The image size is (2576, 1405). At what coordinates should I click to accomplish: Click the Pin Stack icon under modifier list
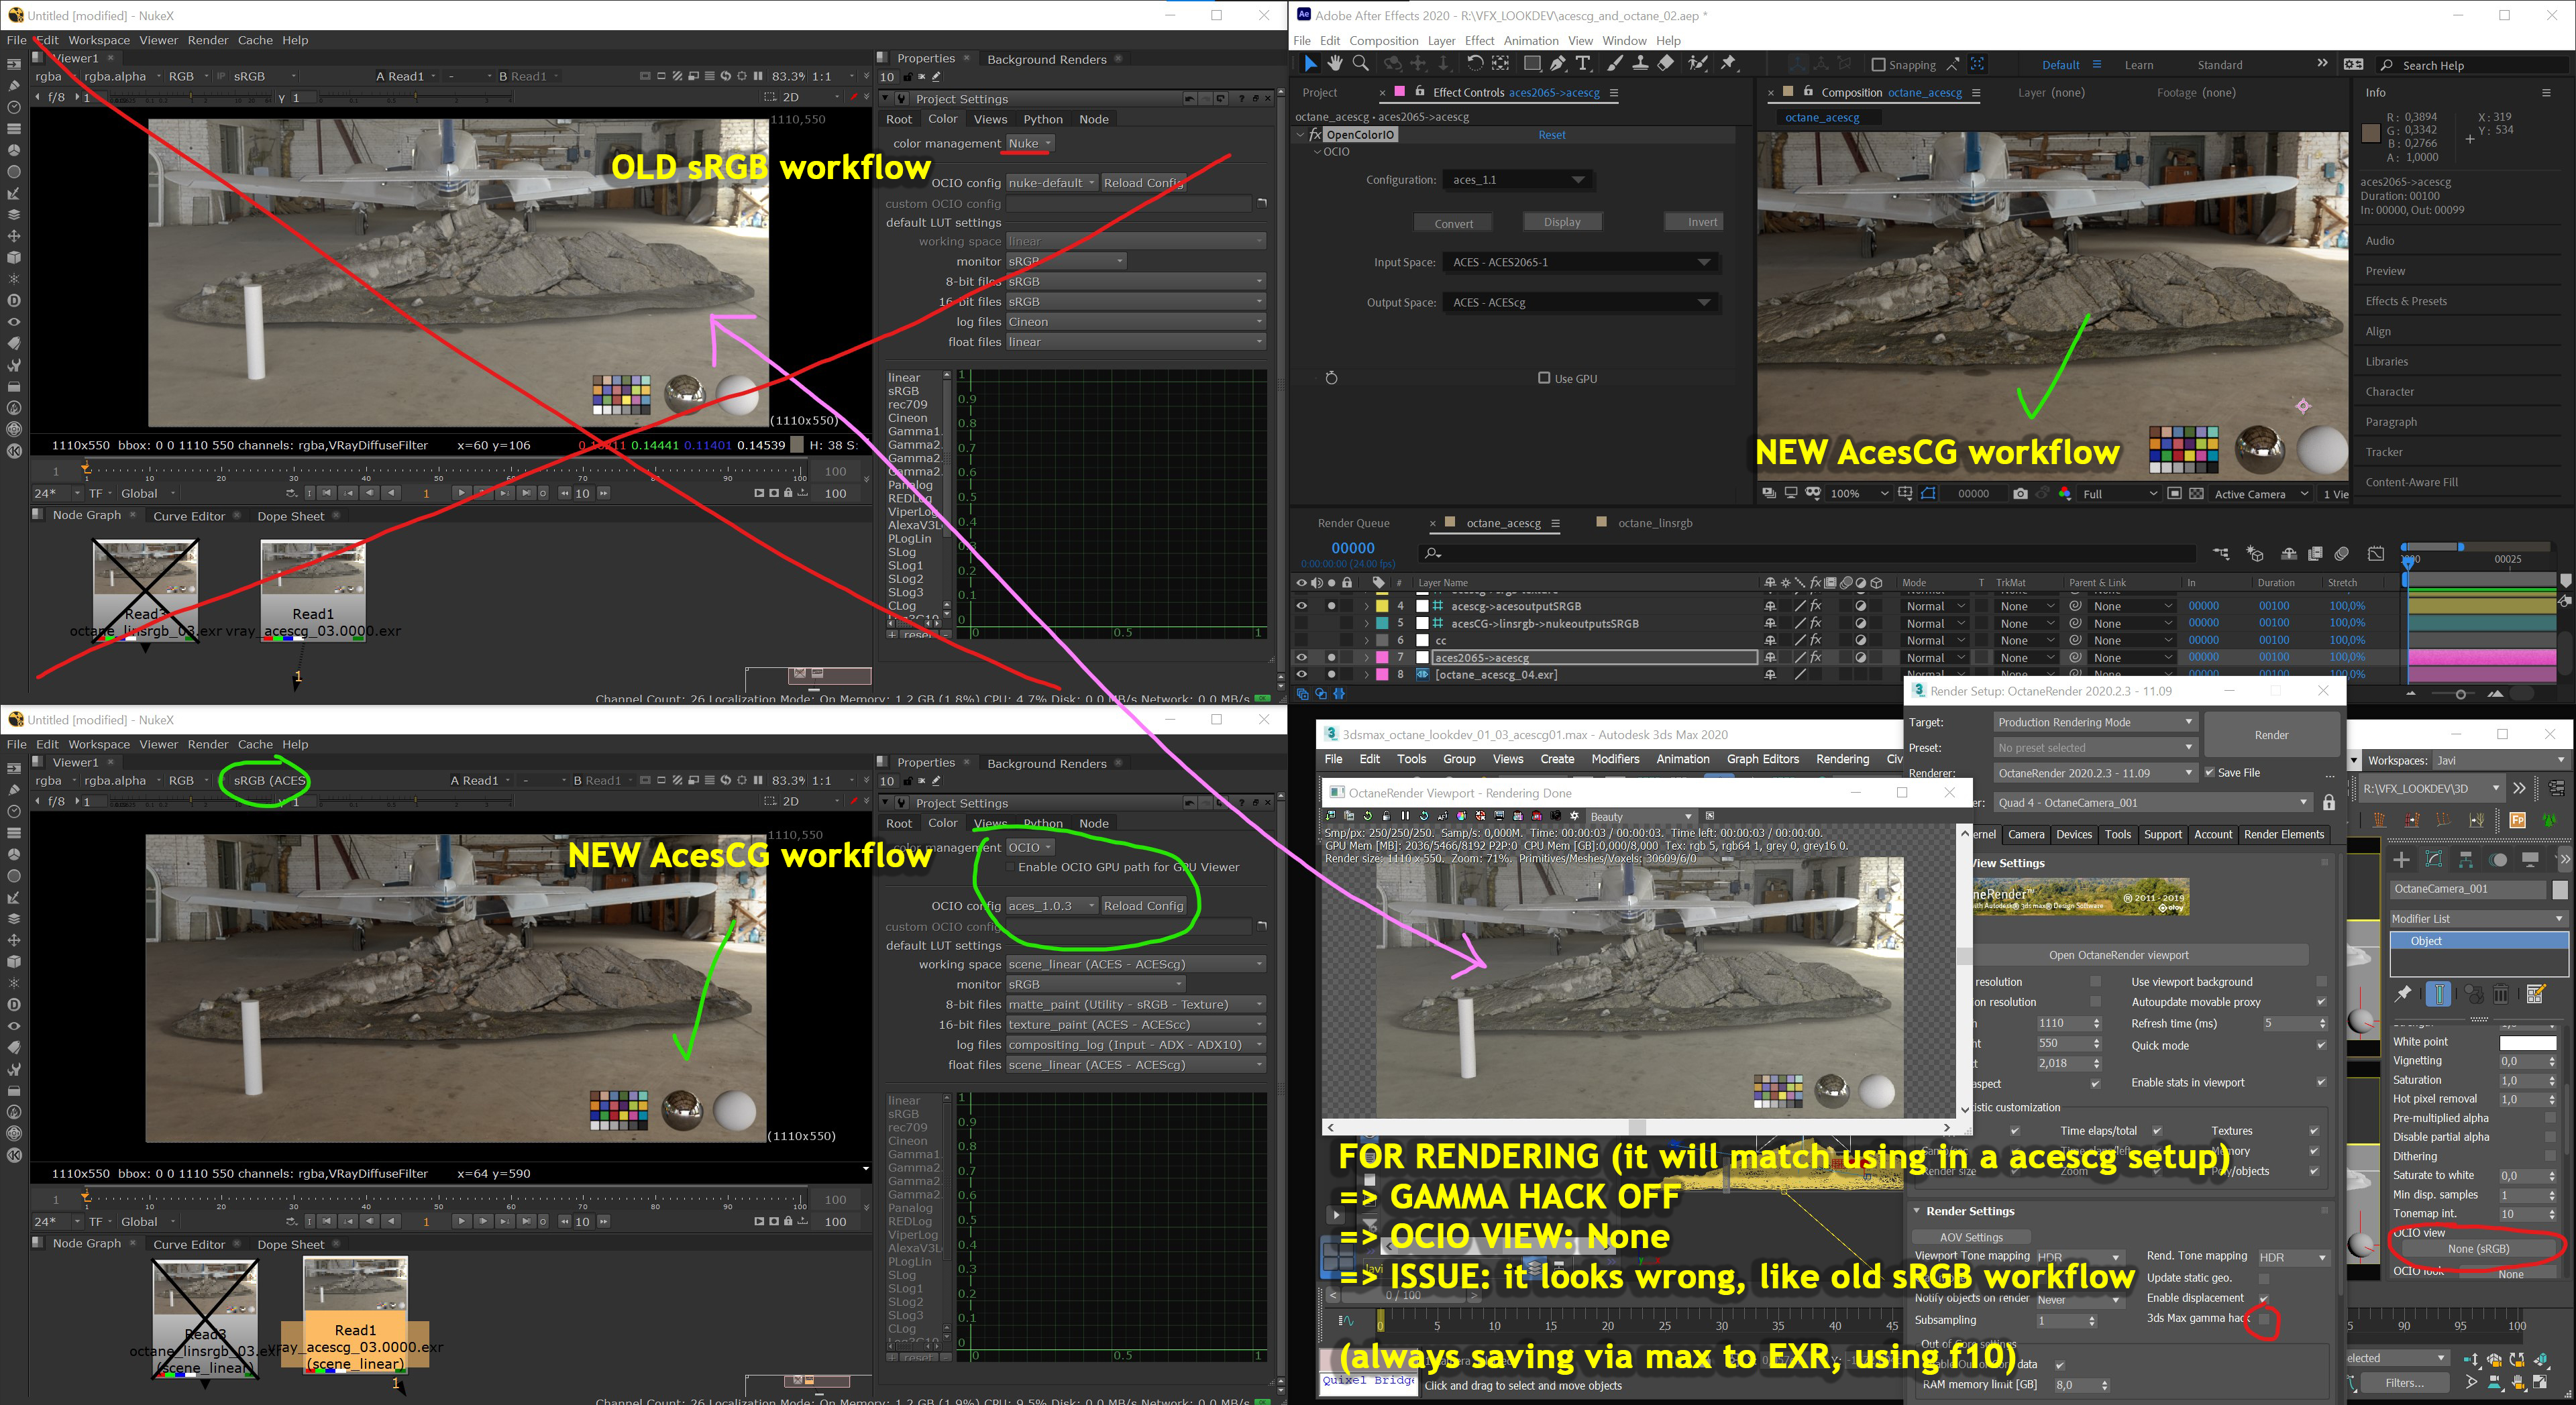2403,994
